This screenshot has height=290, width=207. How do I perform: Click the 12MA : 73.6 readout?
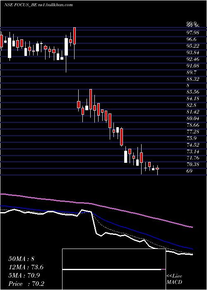[x=26, y=267]
